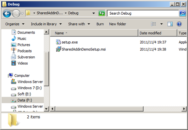Click the greyed Forward arrow button
Screen dimensions: 188x130
[16, 13]
